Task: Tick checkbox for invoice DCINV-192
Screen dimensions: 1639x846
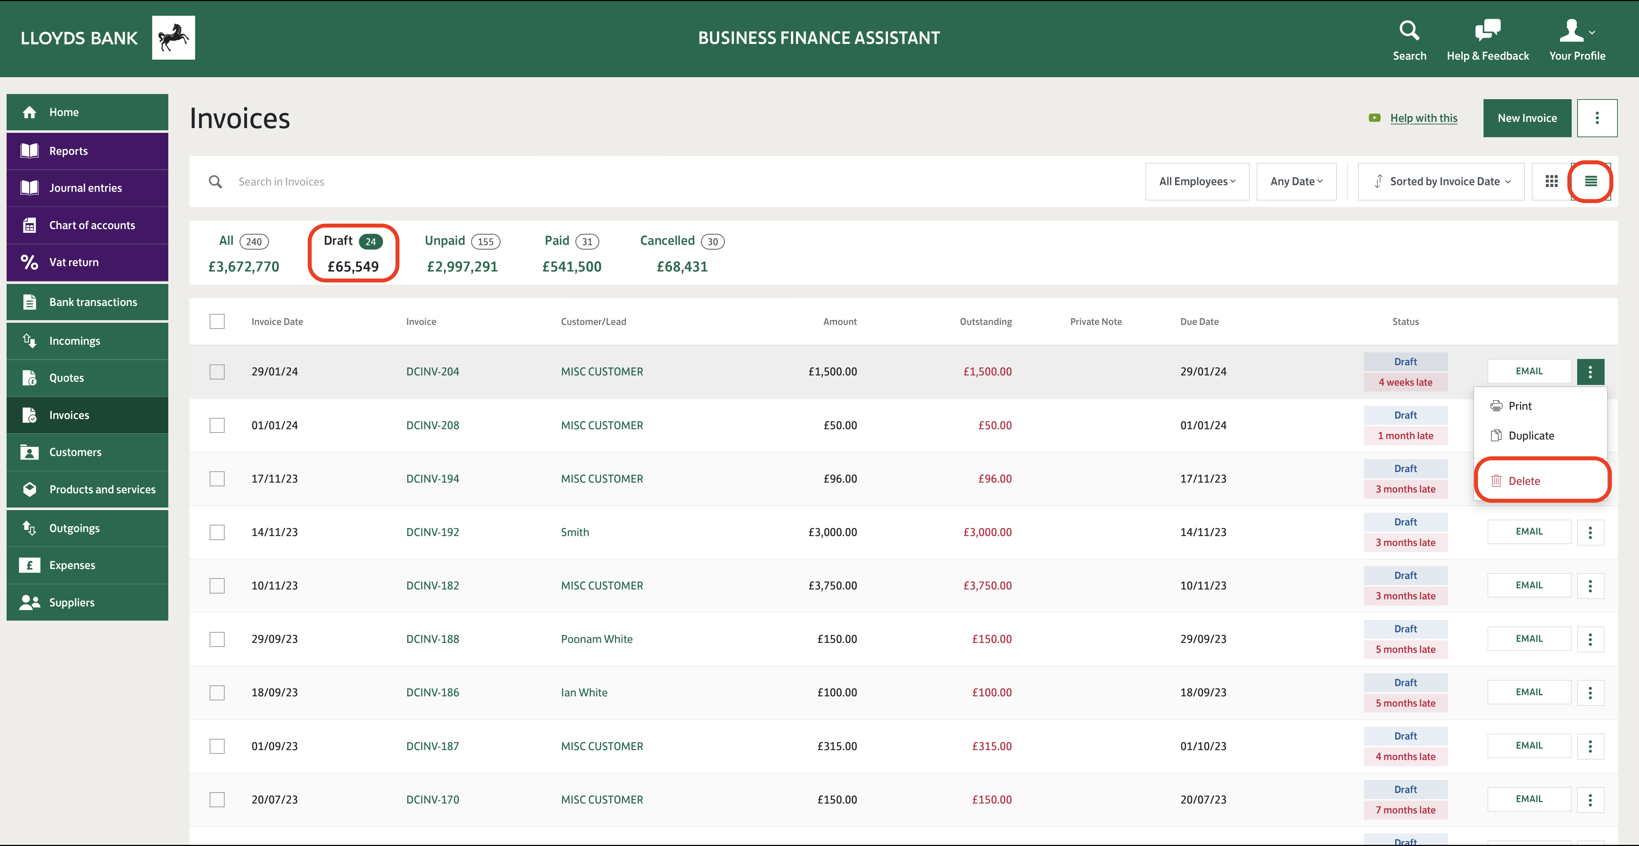Action: pos(217,532)
